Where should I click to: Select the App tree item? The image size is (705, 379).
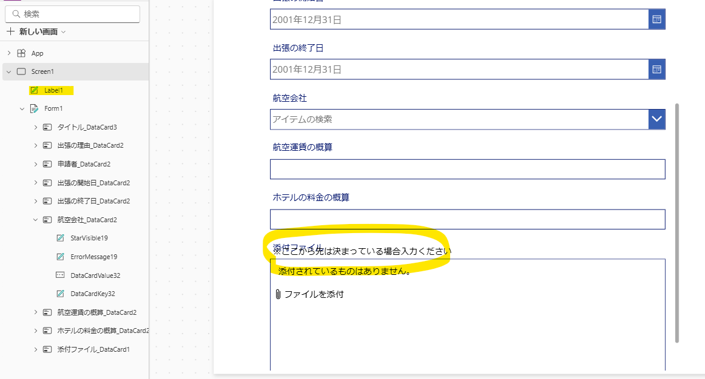coord(38,53)
